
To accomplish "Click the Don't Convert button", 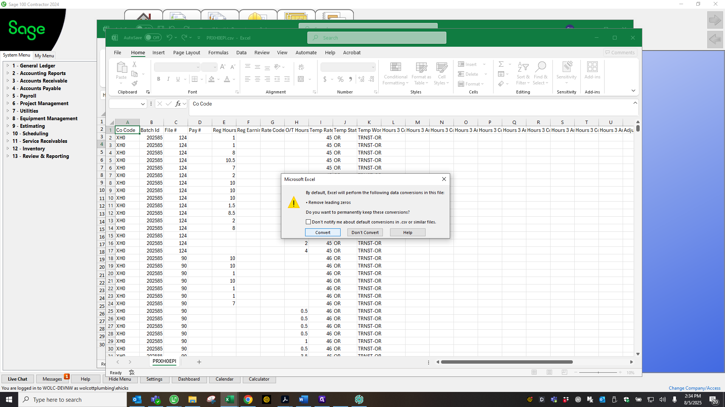I will (365, 233).
